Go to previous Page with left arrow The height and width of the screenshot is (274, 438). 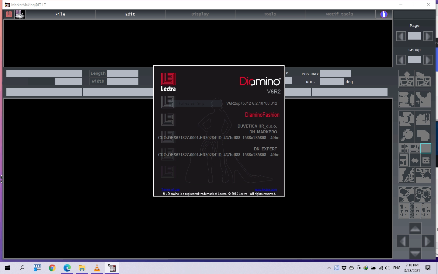[401, 36]
